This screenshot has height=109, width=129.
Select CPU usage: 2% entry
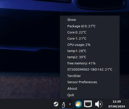point(90,45)
